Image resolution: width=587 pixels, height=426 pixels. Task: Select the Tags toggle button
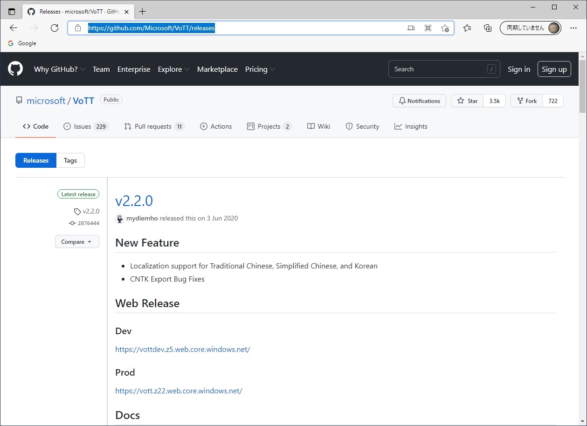70,160
